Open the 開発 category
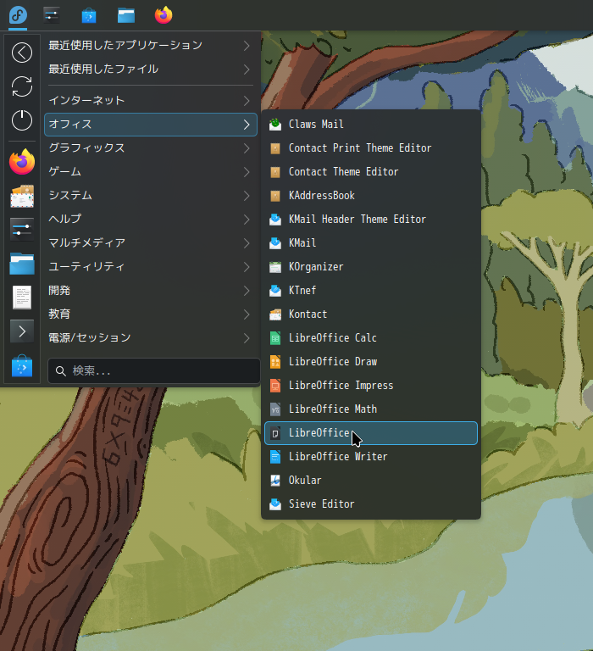 click(151, 291)
